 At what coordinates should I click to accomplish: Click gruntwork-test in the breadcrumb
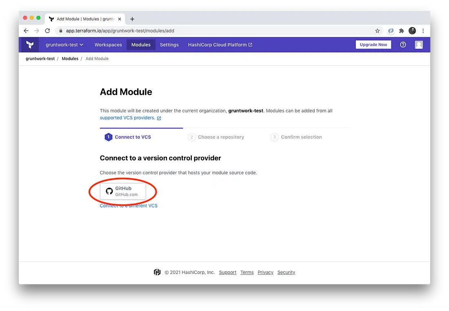click(x=40, y=59)
